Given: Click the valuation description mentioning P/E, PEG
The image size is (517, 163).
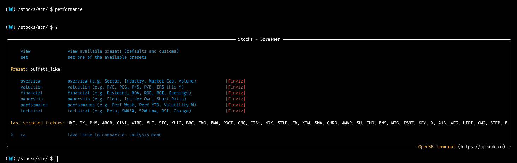Looking at the screenshot, I should click(x=126, y=87).
